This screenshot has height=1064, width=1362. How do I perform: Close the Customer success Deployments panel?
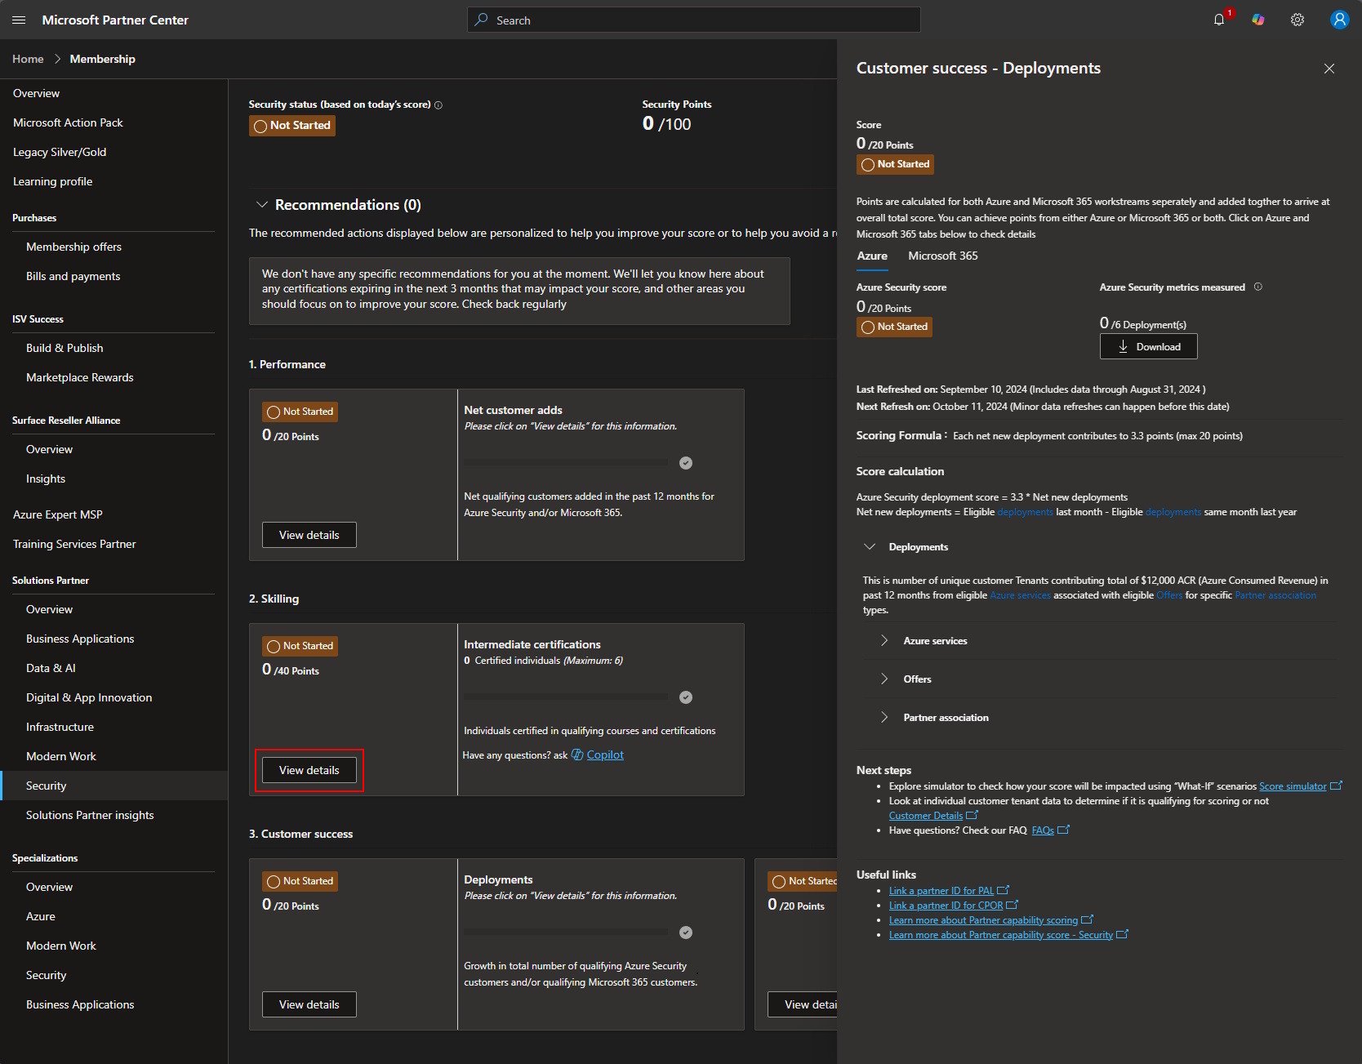point(1329,69)
